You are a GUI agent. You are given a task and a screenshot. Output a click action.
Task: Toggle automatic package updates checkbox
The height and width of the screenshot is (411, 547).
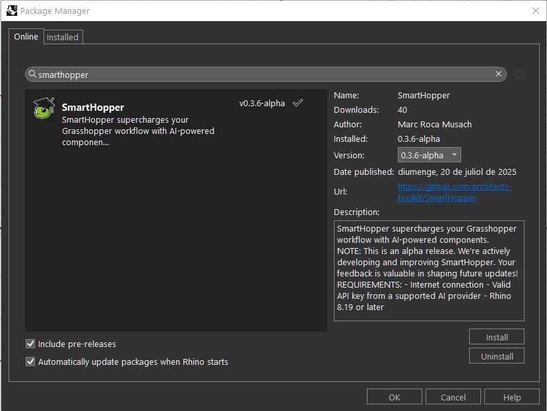(30, 362)
